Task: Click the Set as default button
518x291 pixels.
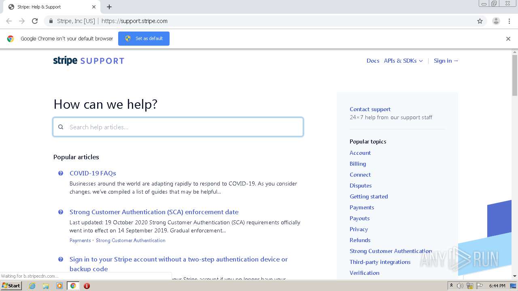Action: click(144, 38)
